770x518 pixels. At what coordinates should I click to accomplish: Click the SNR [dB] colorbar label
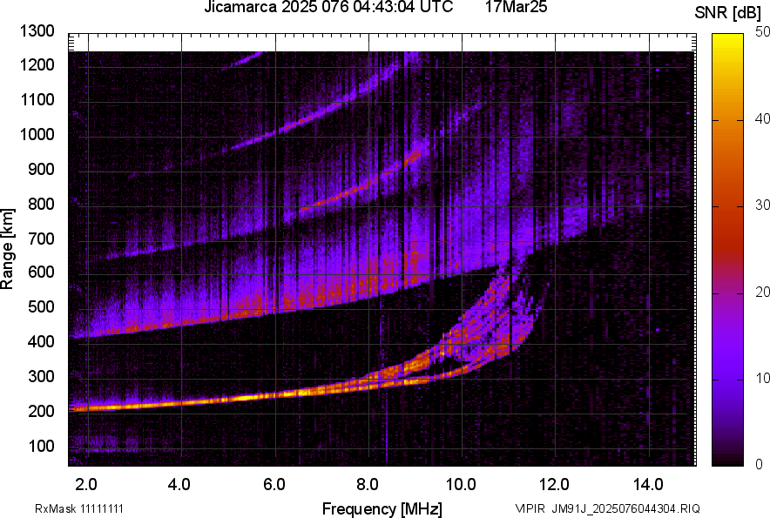click(x=727, y=13)
